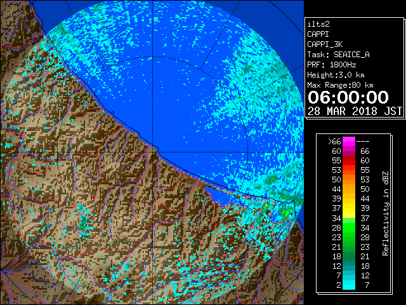Select the "CAPPI_3K" product name text
The height and width of the screenshot is (305, 406).
(325, 44)
